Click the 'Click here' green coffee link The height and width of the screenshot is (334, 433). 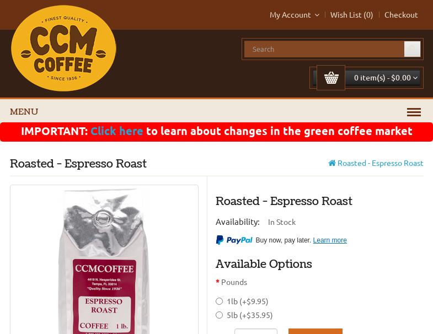[x=116, y=131]
